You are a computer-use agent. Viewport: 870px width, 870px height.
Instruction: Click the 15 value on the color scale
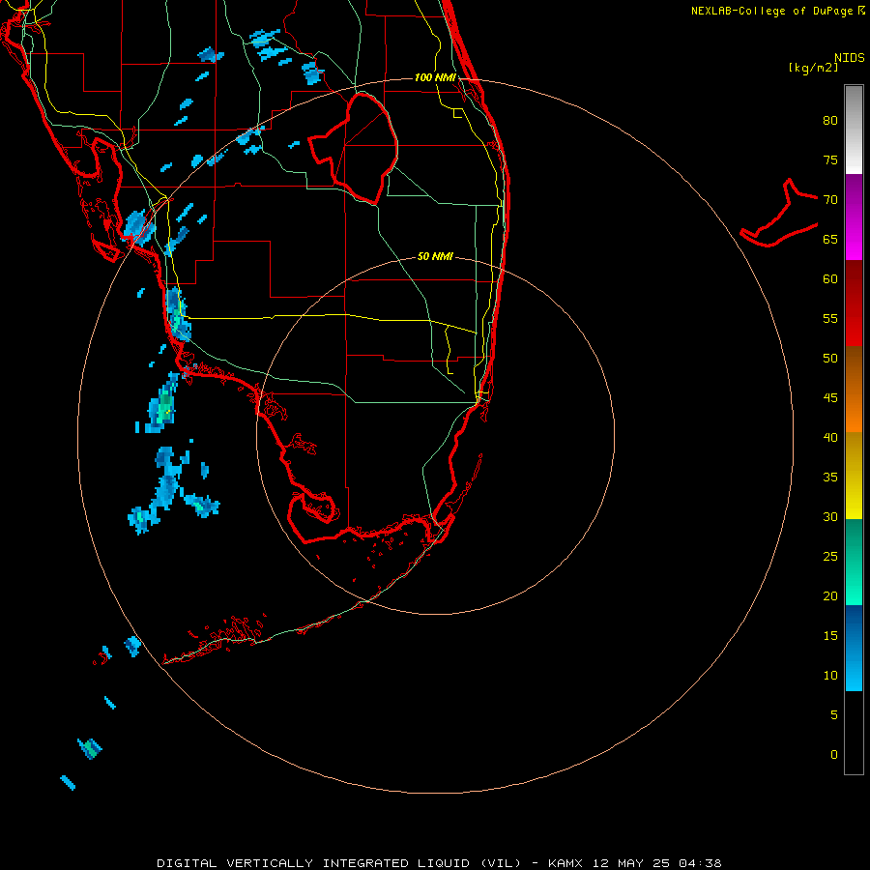click(830, 636)
